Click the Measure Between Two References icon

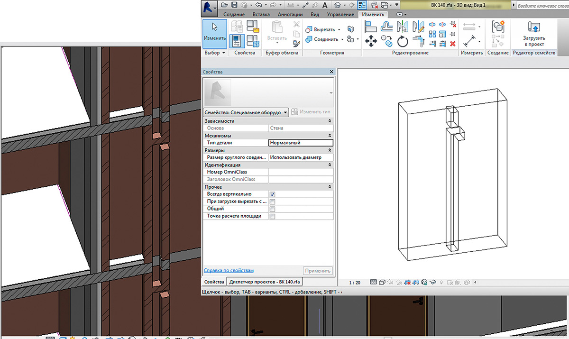pos(469,27)
